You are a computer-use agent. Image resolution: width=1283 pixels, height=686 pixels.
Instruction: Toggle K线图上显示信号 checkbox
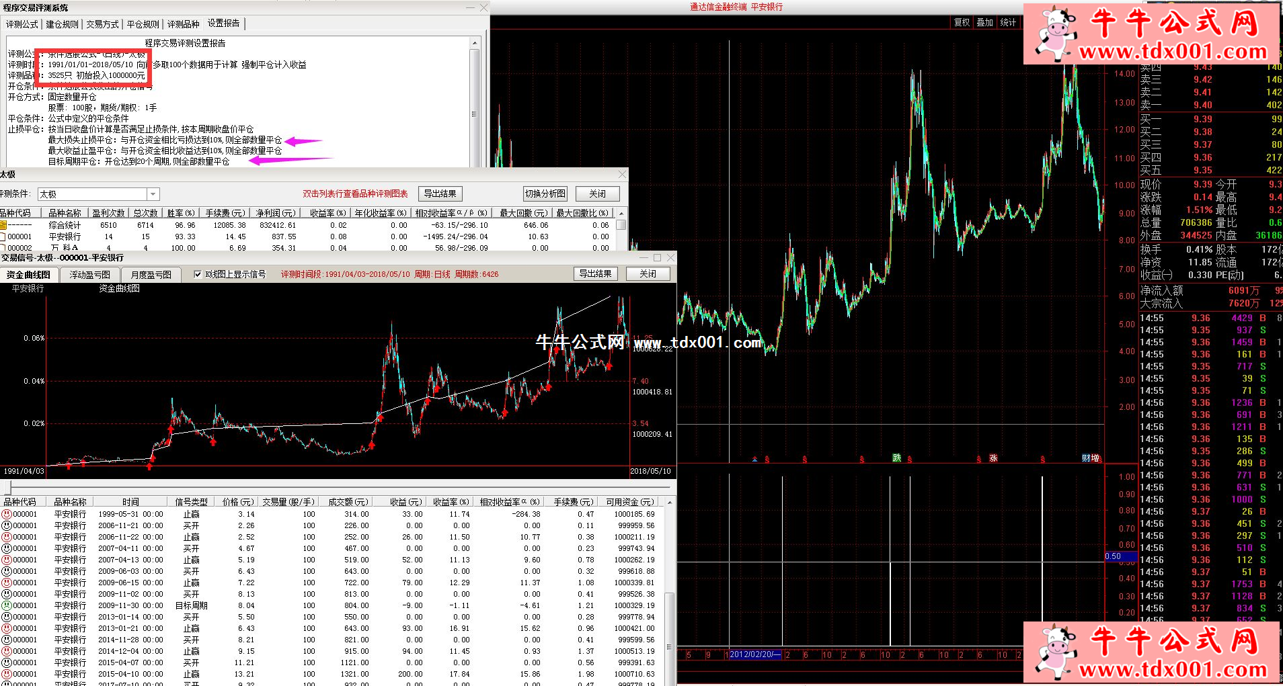(x=198, y=274)
